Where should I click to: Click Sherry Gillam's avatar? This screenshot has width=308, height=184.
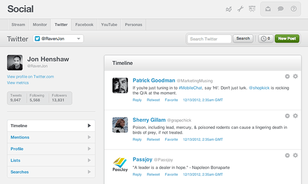click(x=120, y=125)
